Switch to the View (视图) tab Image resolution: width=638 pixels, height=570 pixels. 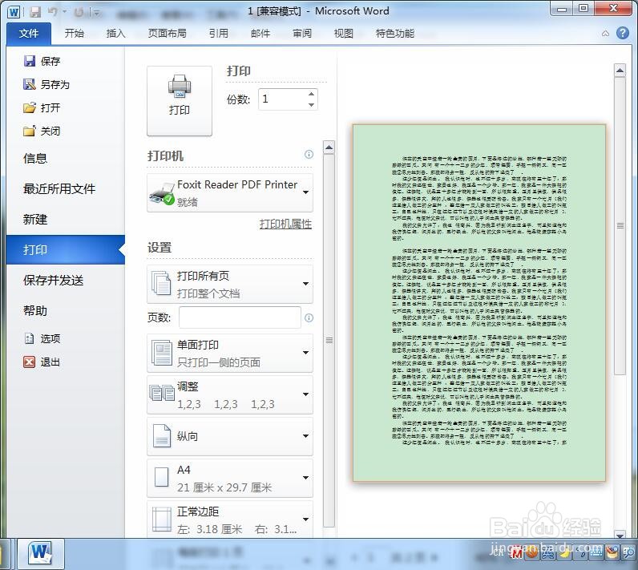tap(343, 34)
